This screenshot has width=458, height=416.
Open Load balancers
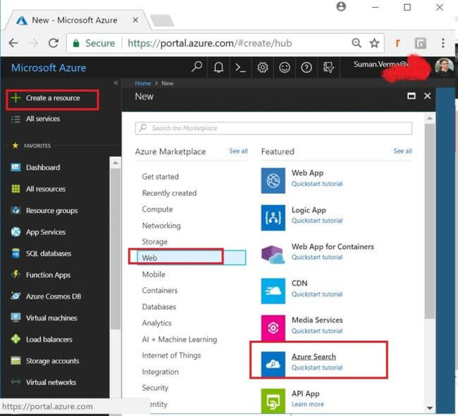pos(49,339)
